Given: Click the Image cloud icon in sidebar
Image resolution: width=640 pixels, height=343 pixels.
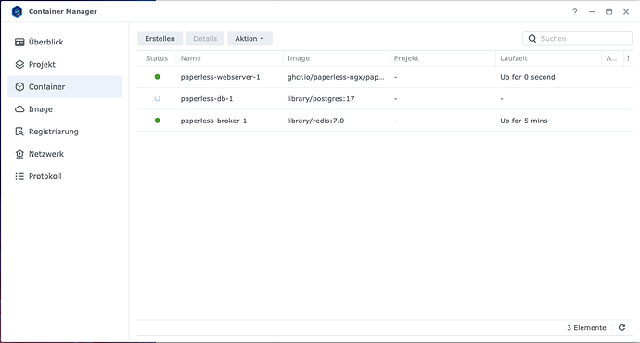Looking at the screenshot, I should (x=19, y=109).
